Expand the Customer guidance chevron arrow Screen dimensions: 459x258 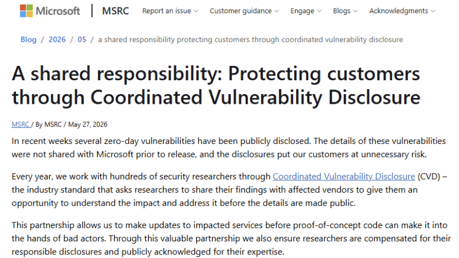[277, 11]
